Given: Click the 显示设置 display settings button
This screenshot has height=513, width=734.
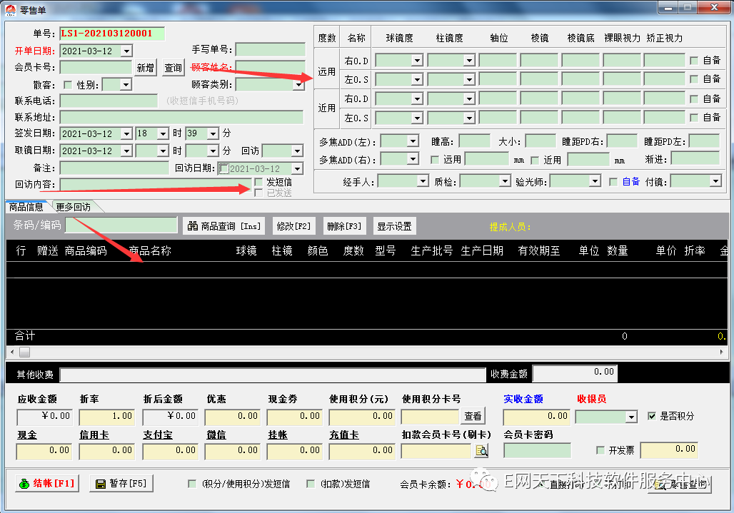Looking at the screenshot, I should click(394, 226).
